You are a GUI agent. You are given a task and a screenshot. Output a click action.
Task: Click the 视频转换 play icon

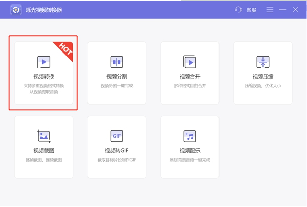[43, 62]
